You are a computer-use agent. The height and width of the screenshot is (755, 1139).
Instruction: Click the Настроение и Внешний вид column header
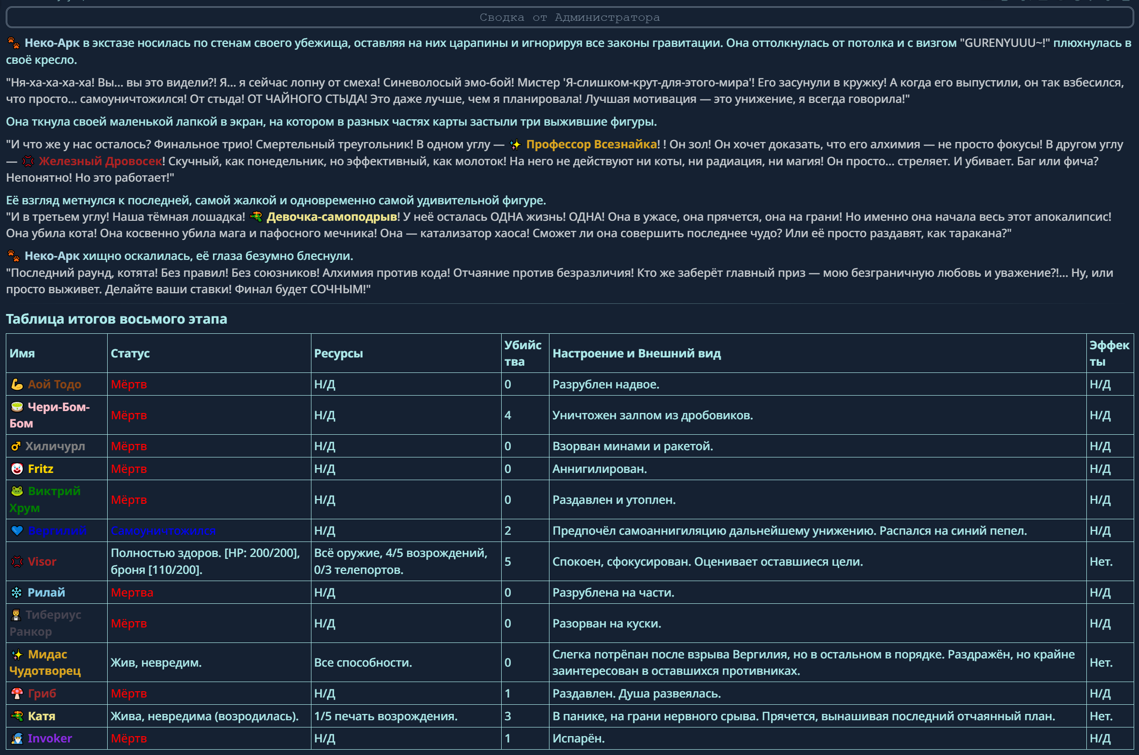pos(636,354)
